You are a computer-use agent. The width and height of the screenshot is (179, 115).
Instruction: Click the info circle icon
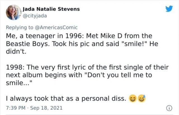pos(169,108)
